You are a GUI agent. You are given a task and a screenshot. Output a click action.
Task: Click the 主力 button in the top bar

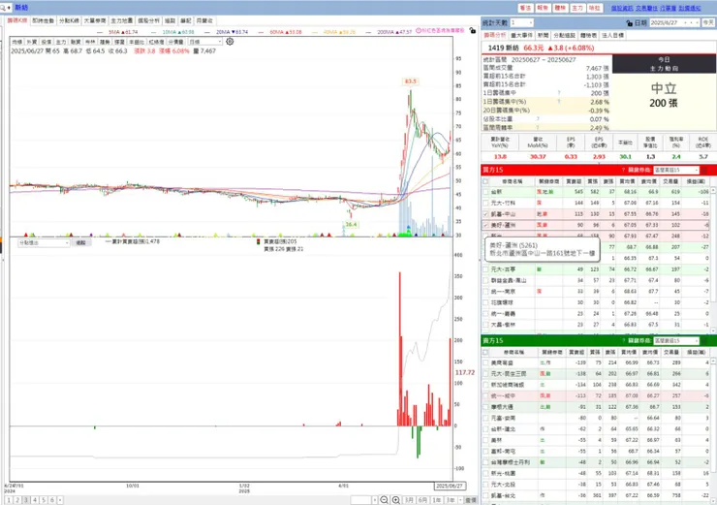point(577,8)
